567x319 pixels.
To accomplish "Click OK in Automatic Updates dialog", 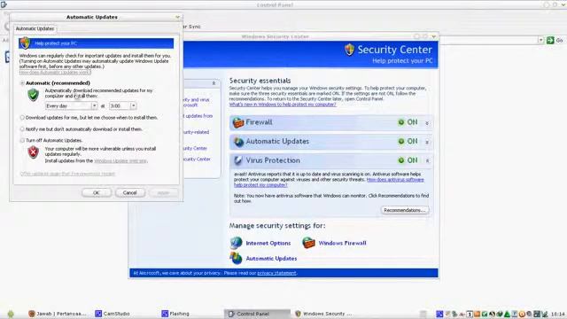I will (97, 193).
